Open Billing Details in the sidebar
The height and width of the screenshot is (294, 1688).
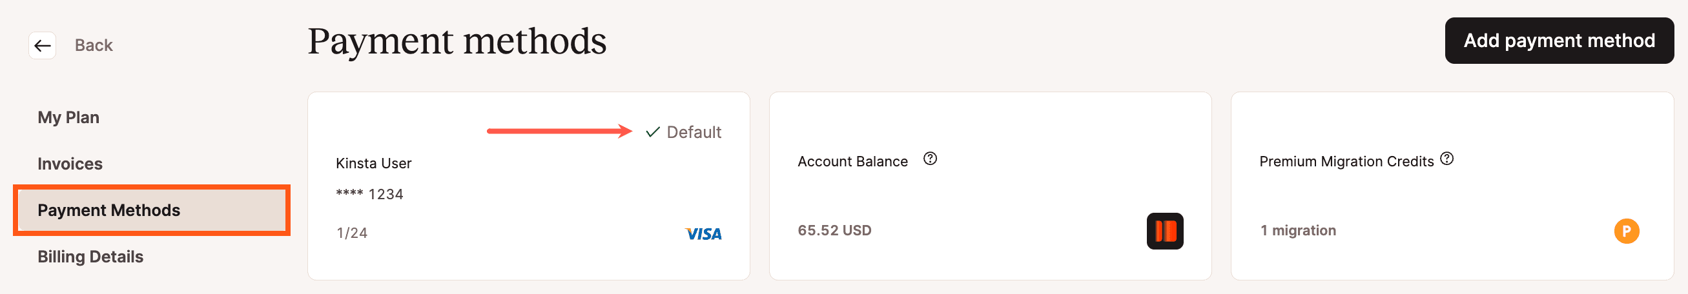tap(90, 257)
